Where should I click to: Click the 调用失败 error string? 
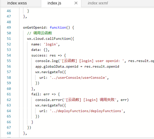coord(107,100)
